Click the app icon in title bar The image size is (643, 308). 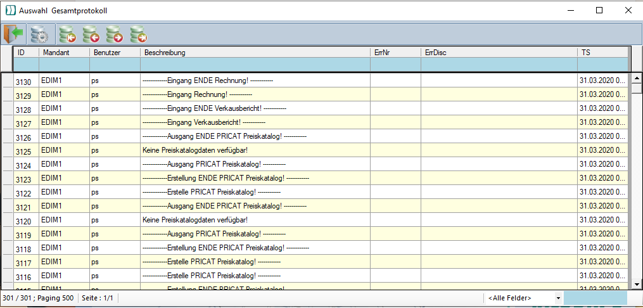point(10,10)
